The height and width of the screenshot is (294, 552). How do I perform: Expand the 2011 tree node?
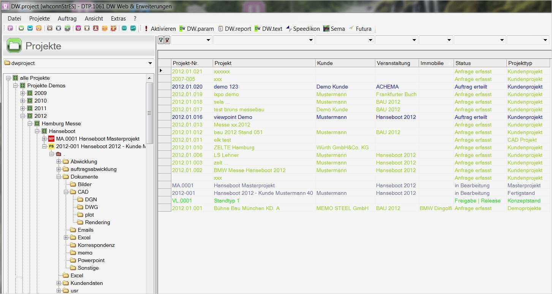pyautogui.click(x=23, y=108)
